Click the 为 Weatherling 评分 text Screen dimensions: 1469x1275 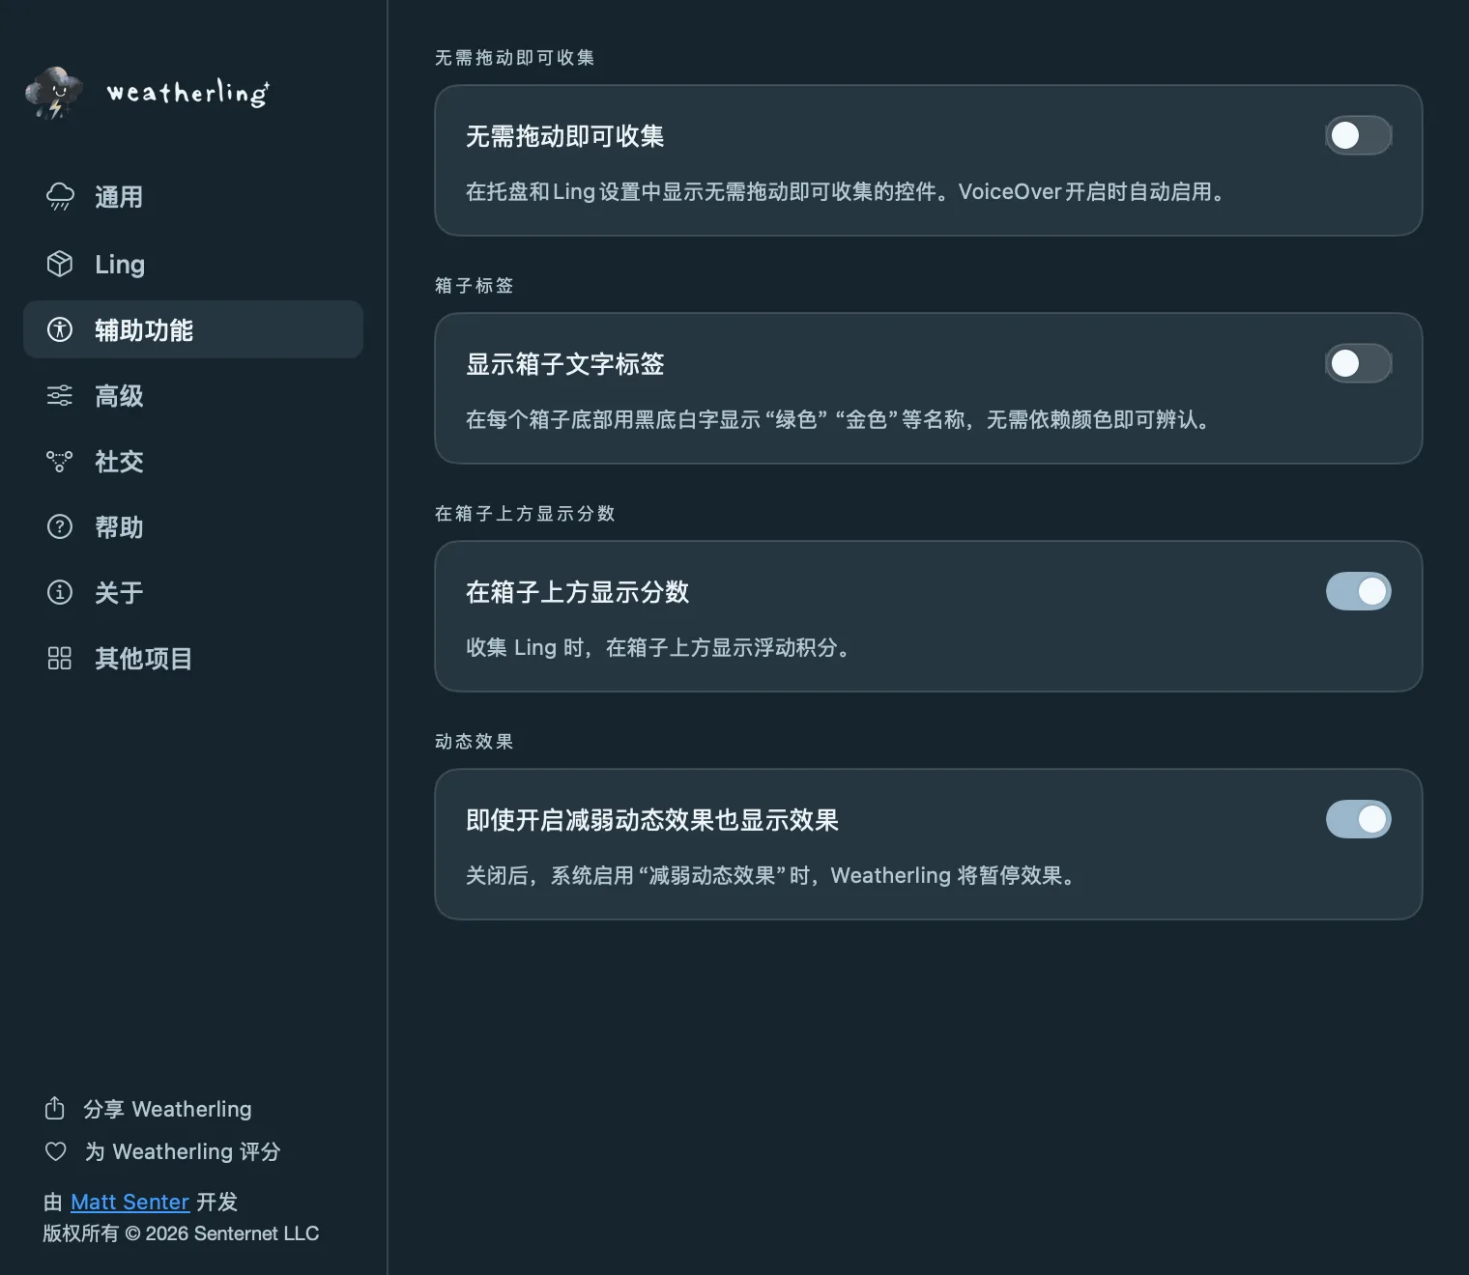pyautogui.click(x=183, y=1151)
